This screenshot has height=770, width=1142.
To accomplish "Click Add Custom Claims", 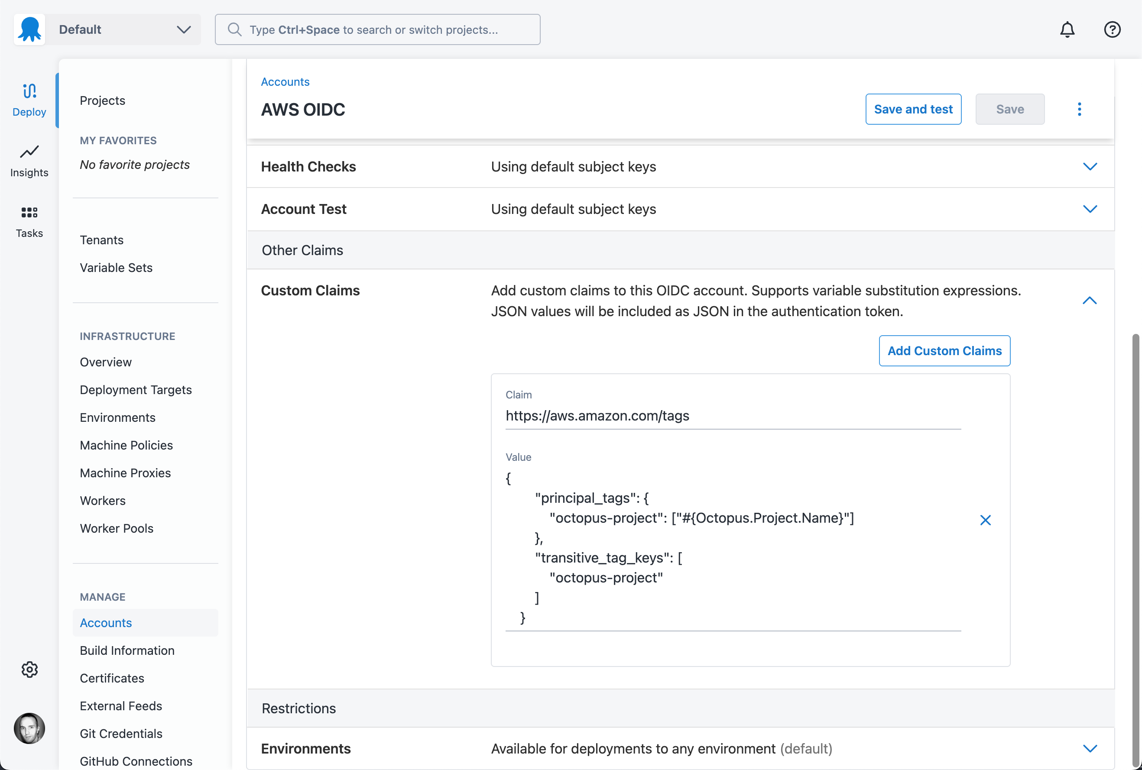I will coord(944,350).
